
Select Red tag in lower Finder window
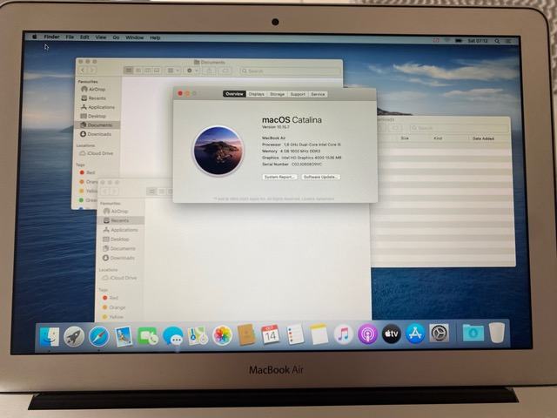(111, 298)
